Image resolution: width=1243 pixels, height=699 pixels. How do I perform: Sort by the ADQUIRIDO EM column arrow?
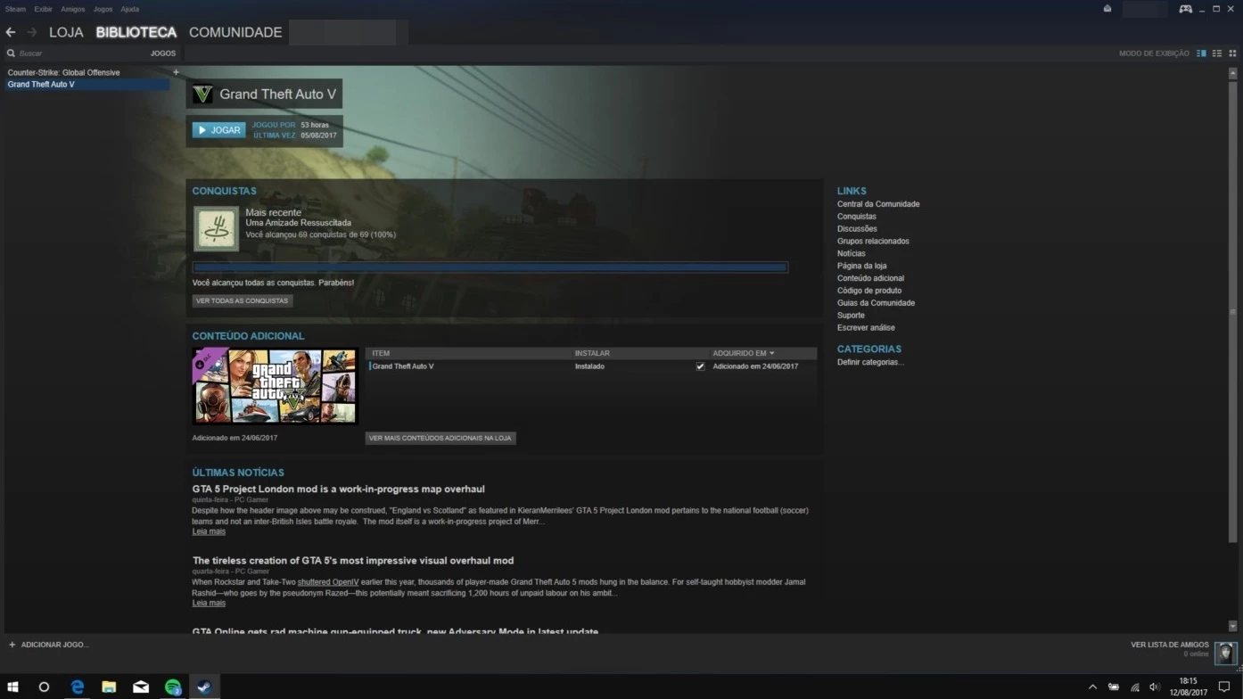772,353
